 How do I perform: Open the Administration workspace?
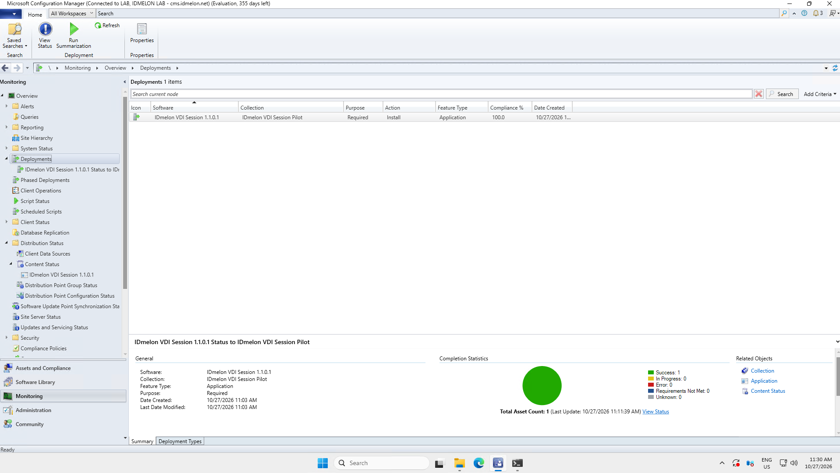pyautogui.click(x=64, y=410)
